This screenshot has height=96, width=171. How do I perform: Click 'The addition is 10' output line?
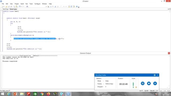click(x=10, y=59)
